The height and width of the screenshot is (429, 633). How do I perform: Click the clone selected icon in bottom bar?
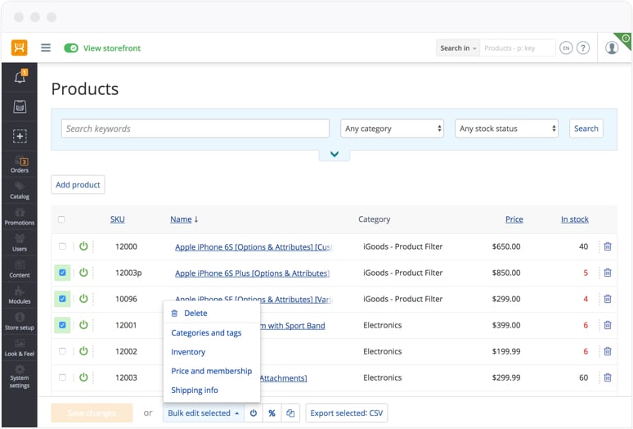[x=290, y=413]
